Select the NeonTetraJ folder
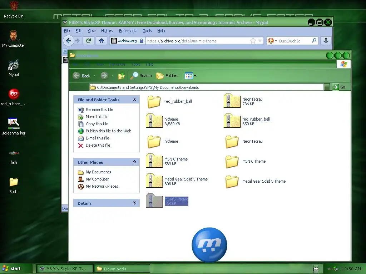This screenshot has width=366, height=274. tap(244, 141)
